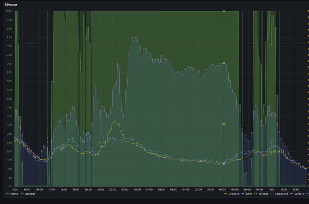This screenshot has height=204, width=309.
Task: Select the Загальний legend entry
Action: (281, 194)
